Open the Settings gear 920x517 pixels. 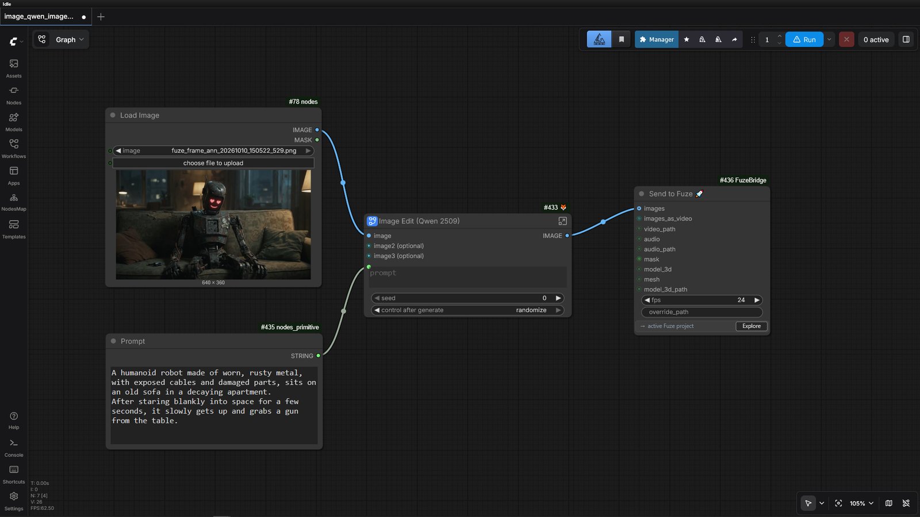pos(14,500)
